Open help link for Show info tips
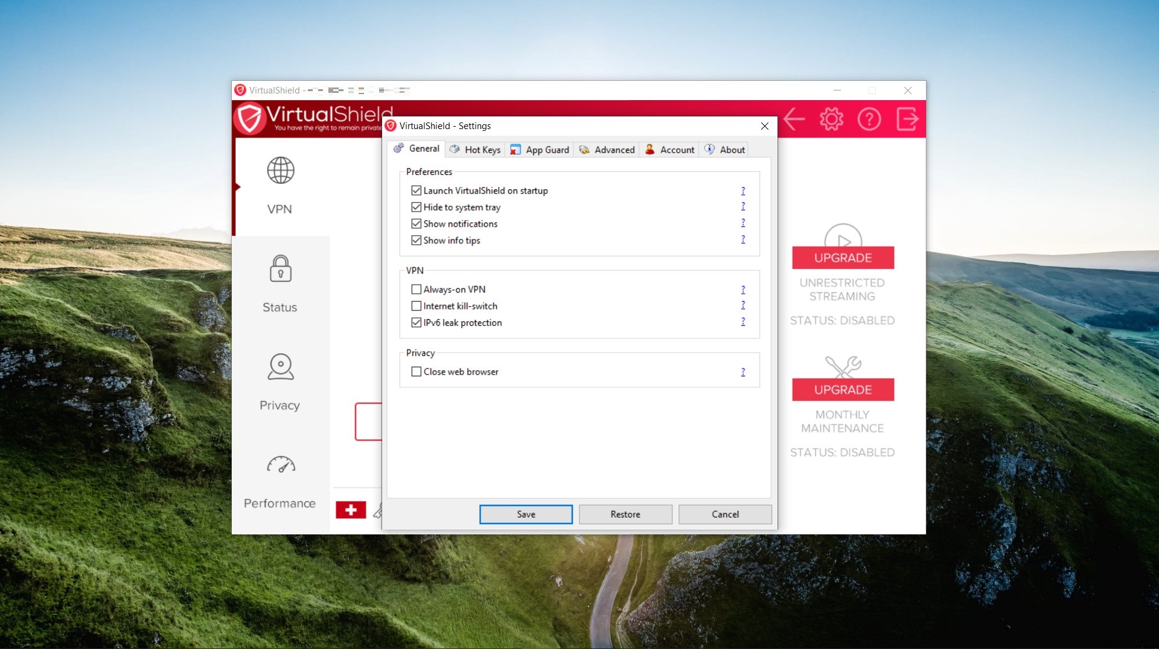Screen dimensions: 1159x649 pyautogui.click(x=743, y=239)
